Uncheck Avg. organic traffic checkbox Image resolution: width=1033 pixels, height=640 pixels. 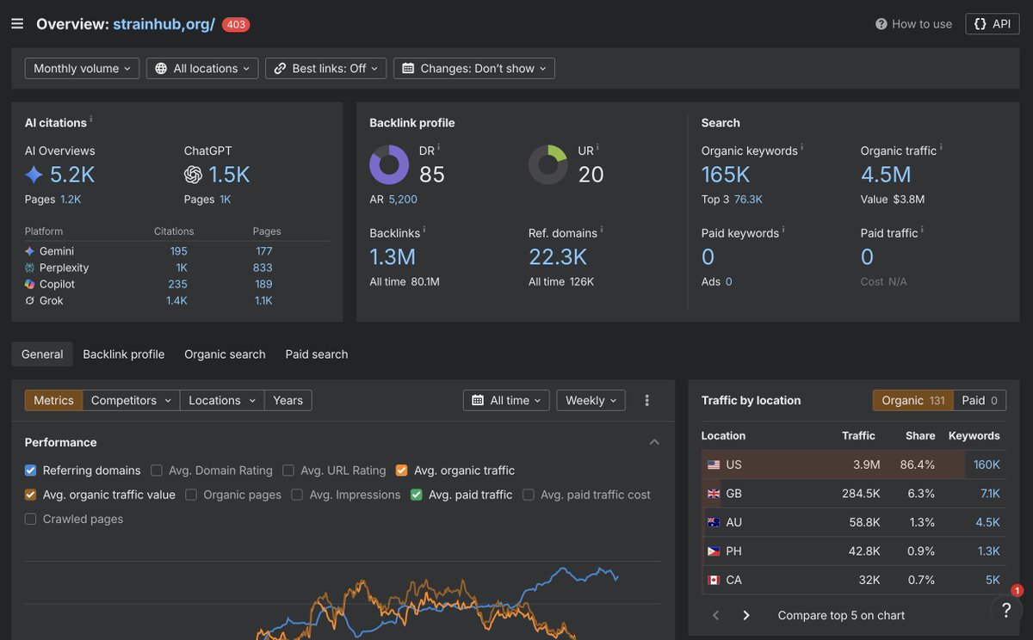(x=402, y=471)
